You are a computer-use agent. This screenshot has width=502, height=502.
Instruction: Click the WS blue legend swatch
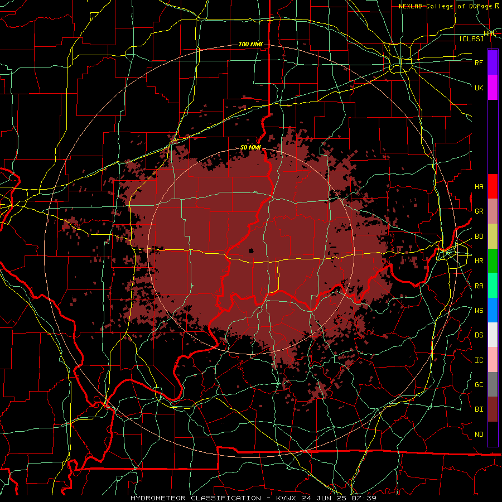point(493,310)
